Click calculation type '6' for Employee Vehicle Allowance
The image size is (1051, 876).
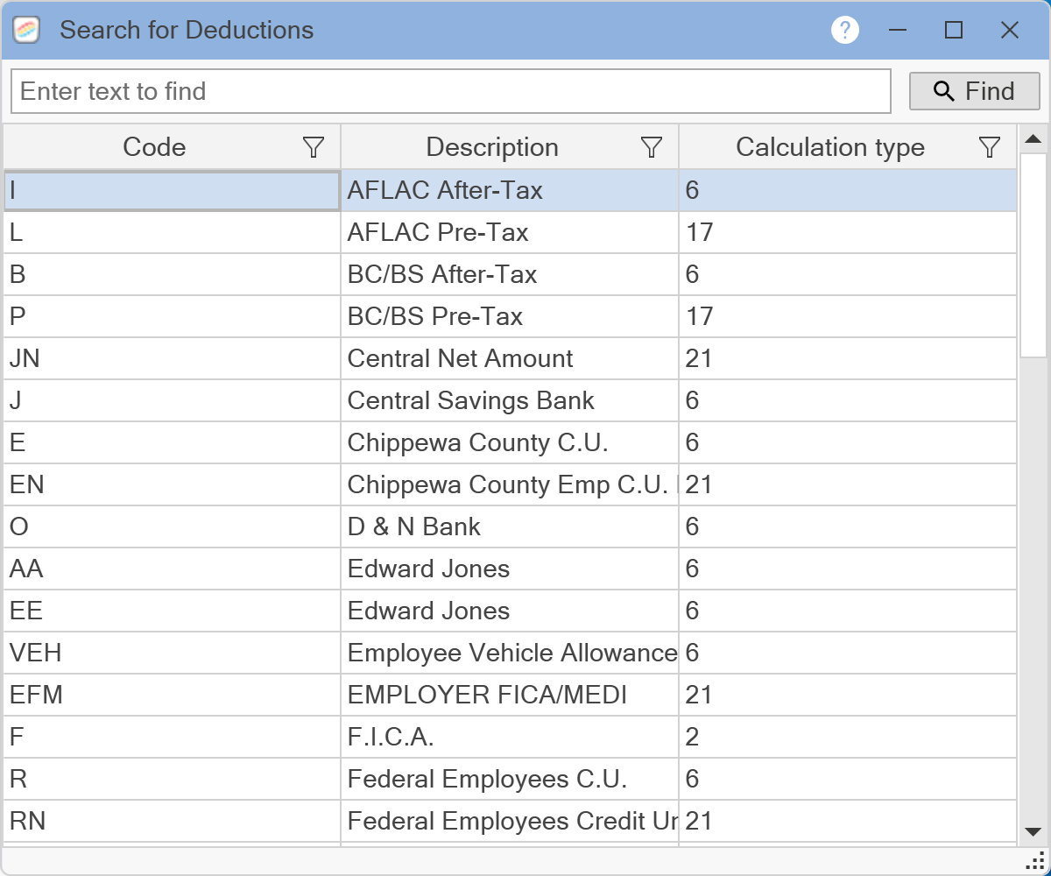click(x=848, y=653)
